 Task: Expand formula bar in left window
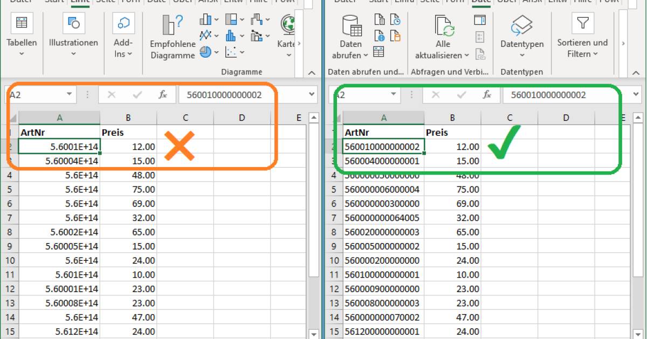(312, 94)
